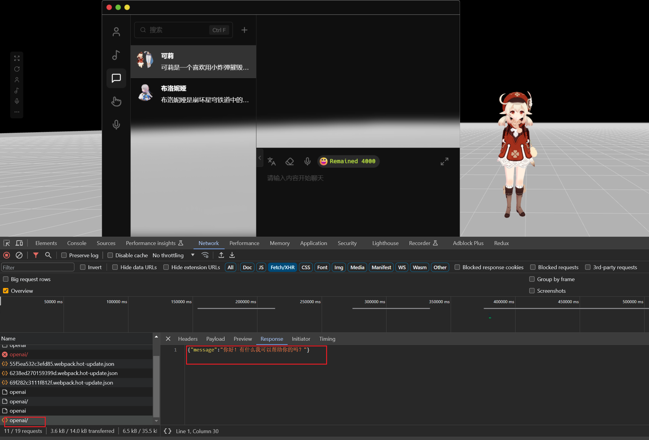Viewport: 649px width, 440px height.
Task: Stop recording network log
Action: pyautogui.click(x=7, y=255)
